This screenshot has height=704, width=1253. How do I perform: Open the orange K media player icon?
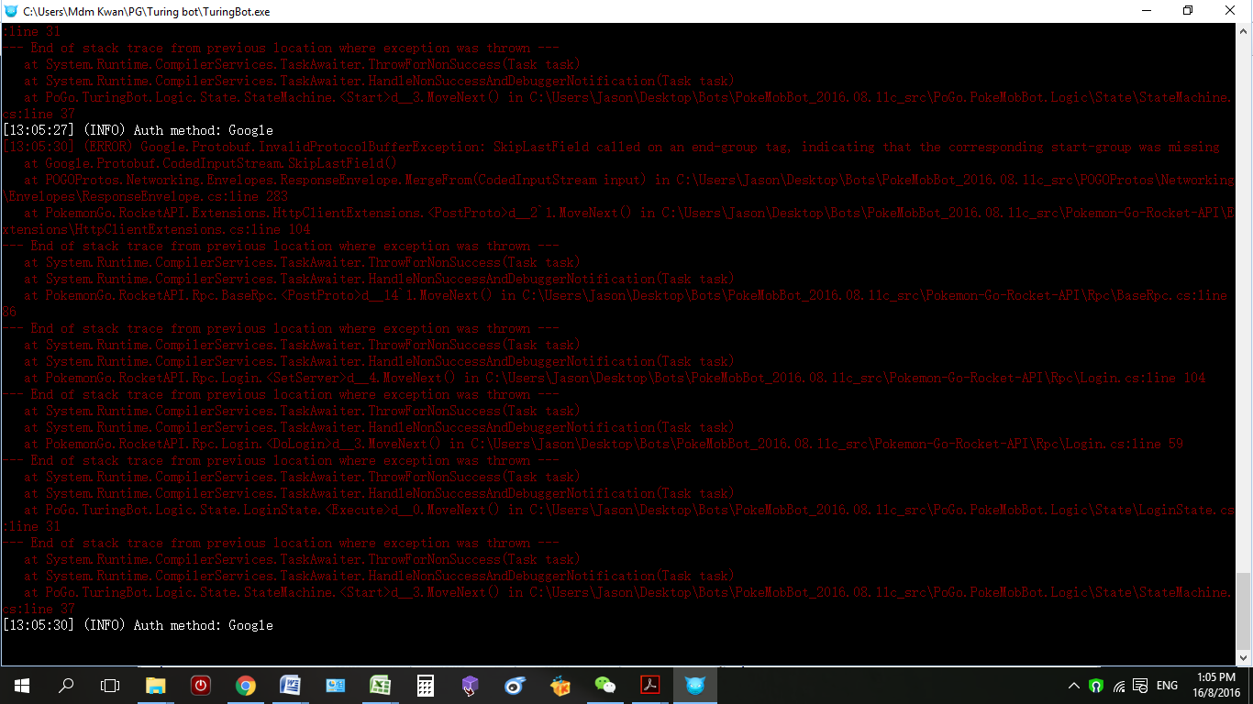(560, 685)
